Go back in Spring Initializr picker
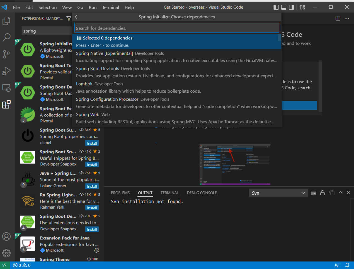 77,17
